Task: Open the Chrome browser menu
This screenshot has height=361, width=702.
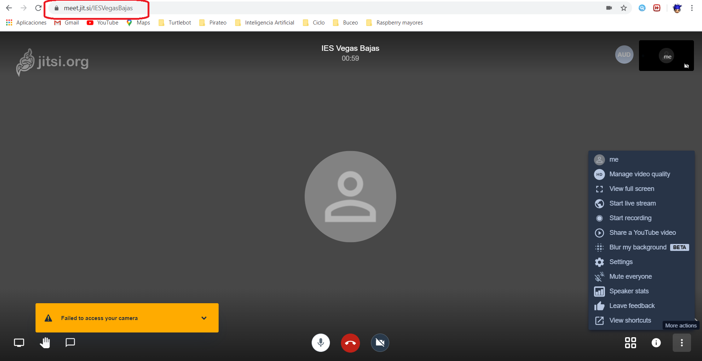Action: point(692,8)
